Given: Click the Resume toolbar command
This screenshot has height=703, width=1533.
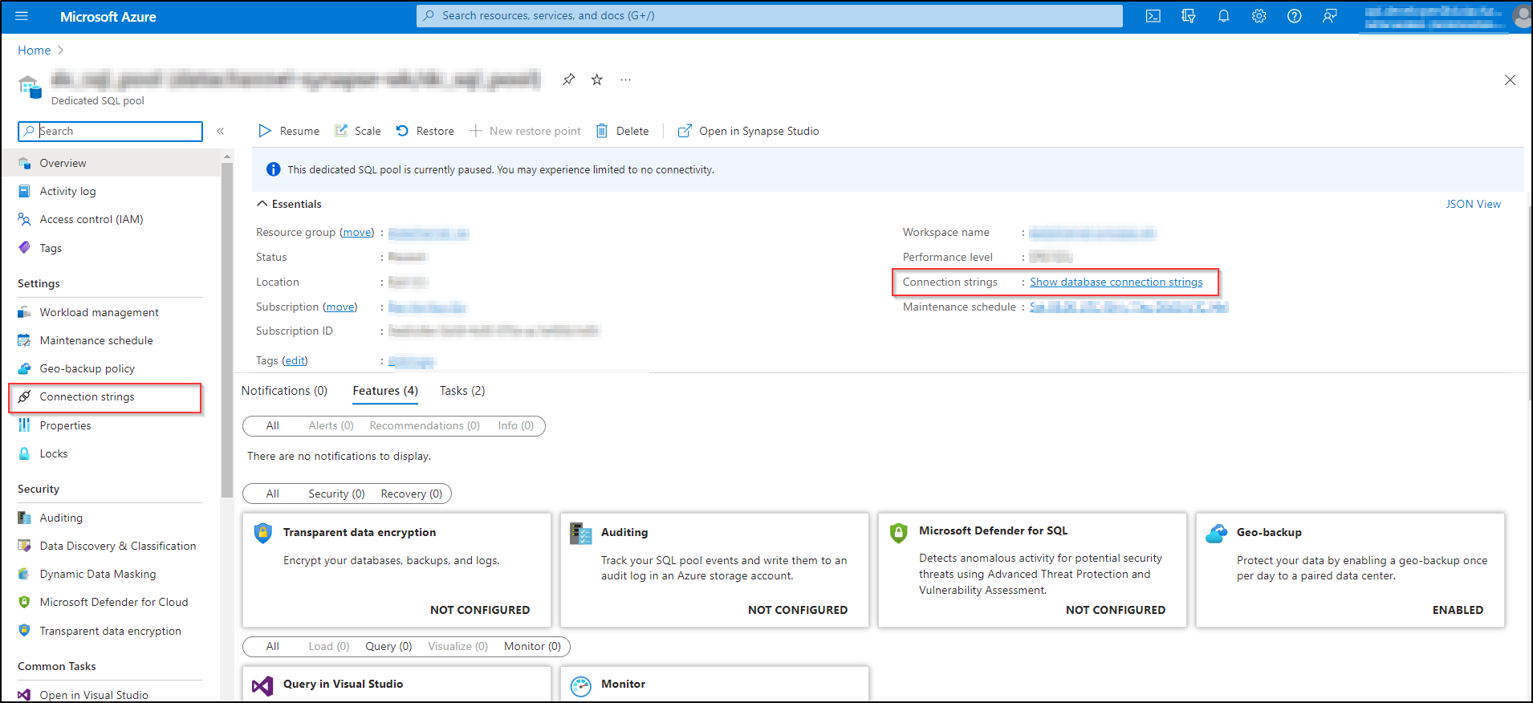Looking at the screenshot, I should coord(289,131).
